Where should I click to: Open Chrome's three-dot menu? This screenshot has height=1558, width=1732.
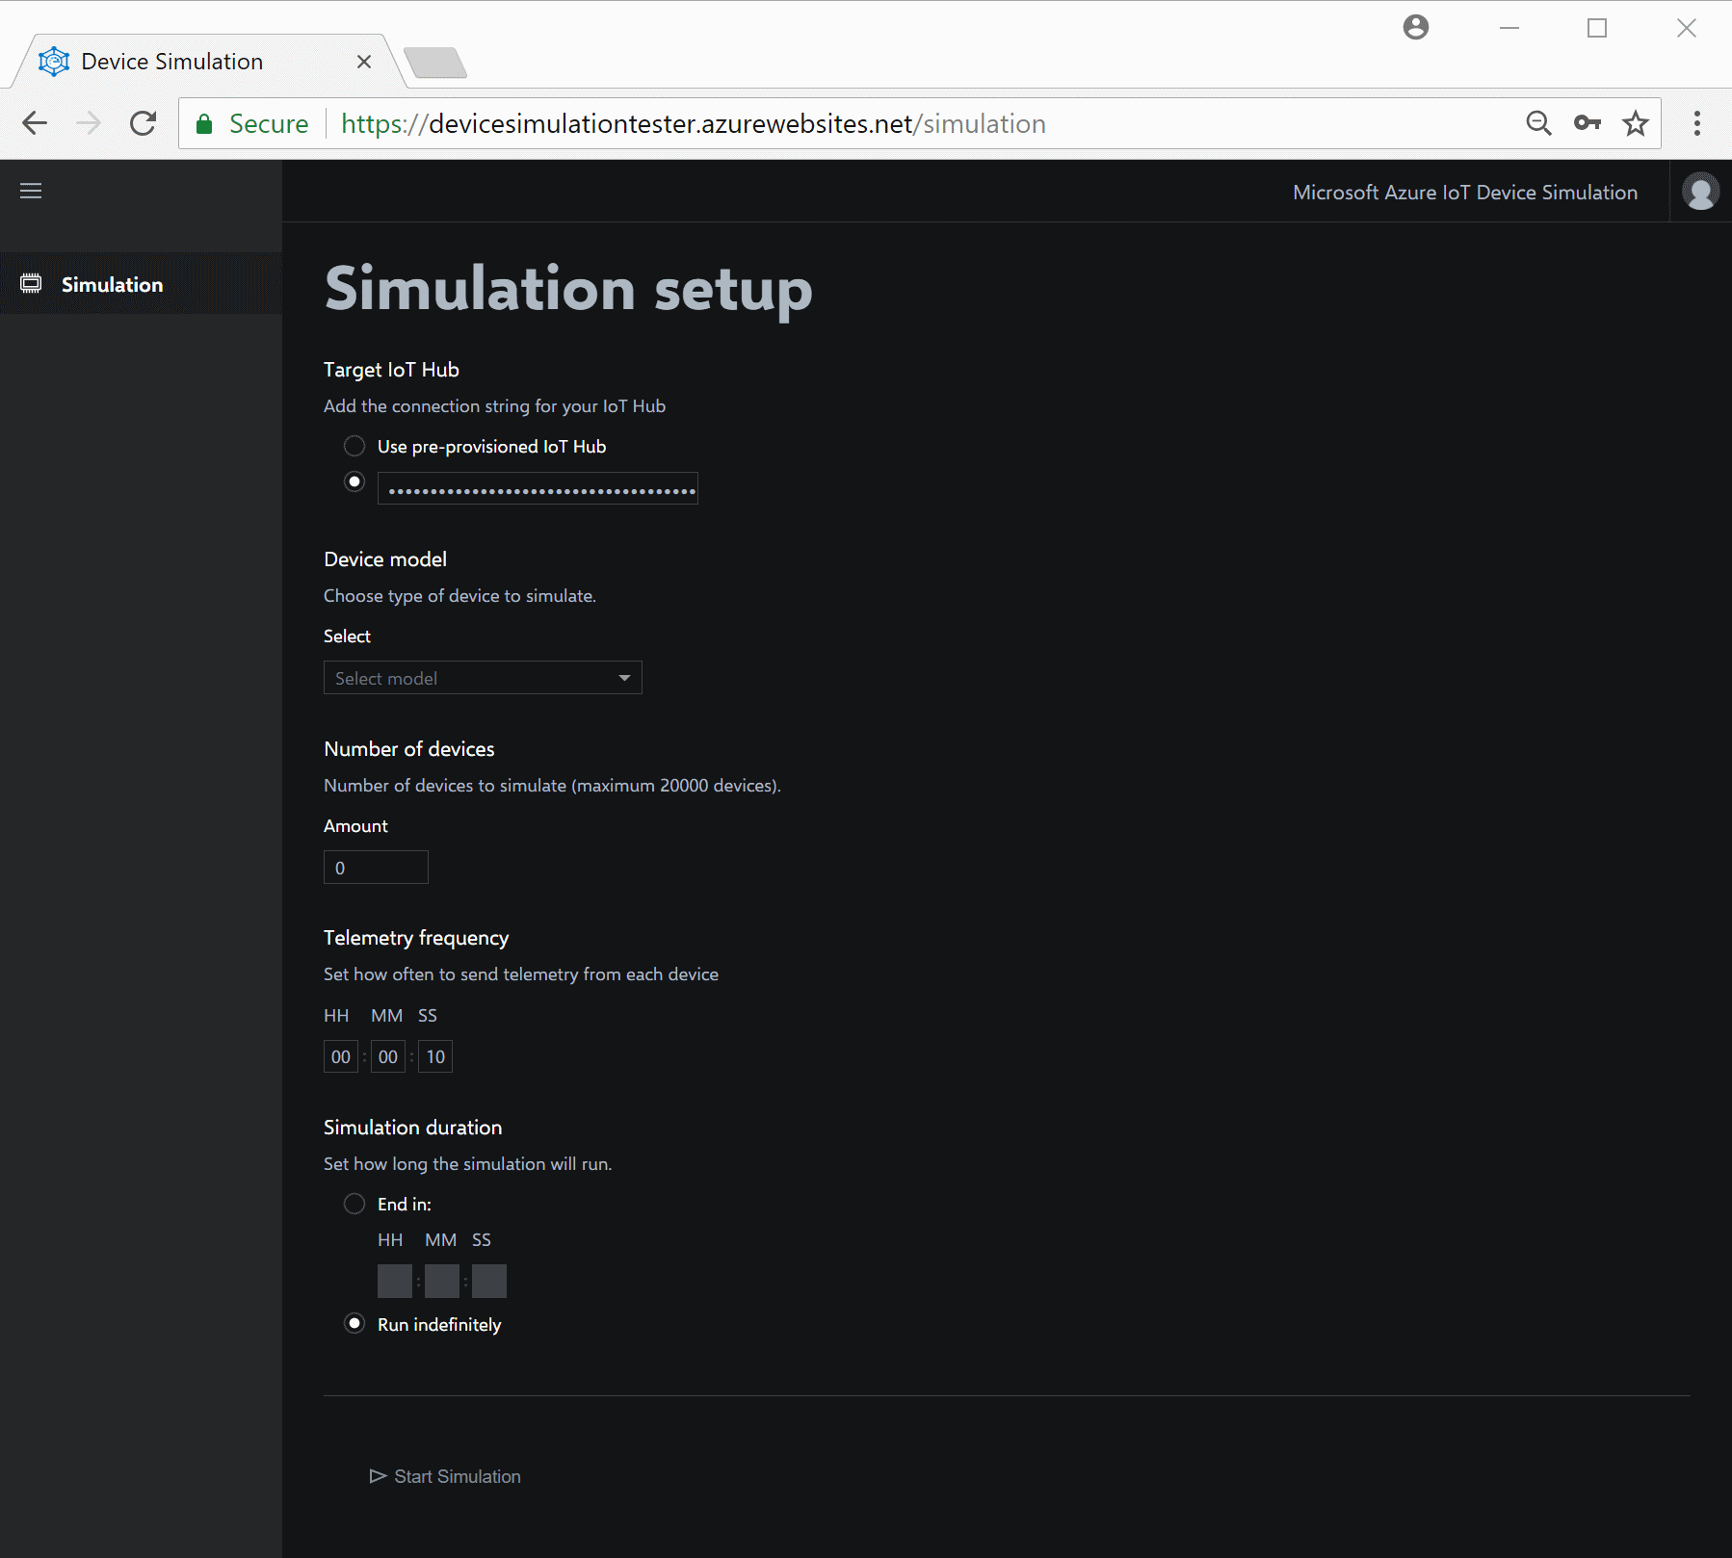[1697, 123]
